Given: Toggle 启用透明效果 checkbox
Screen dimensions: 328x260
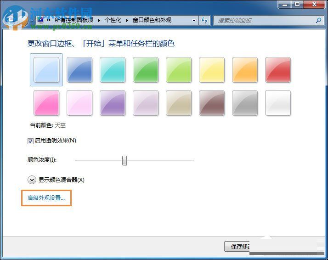Looking at the screenshot, I should click(30, 141).
